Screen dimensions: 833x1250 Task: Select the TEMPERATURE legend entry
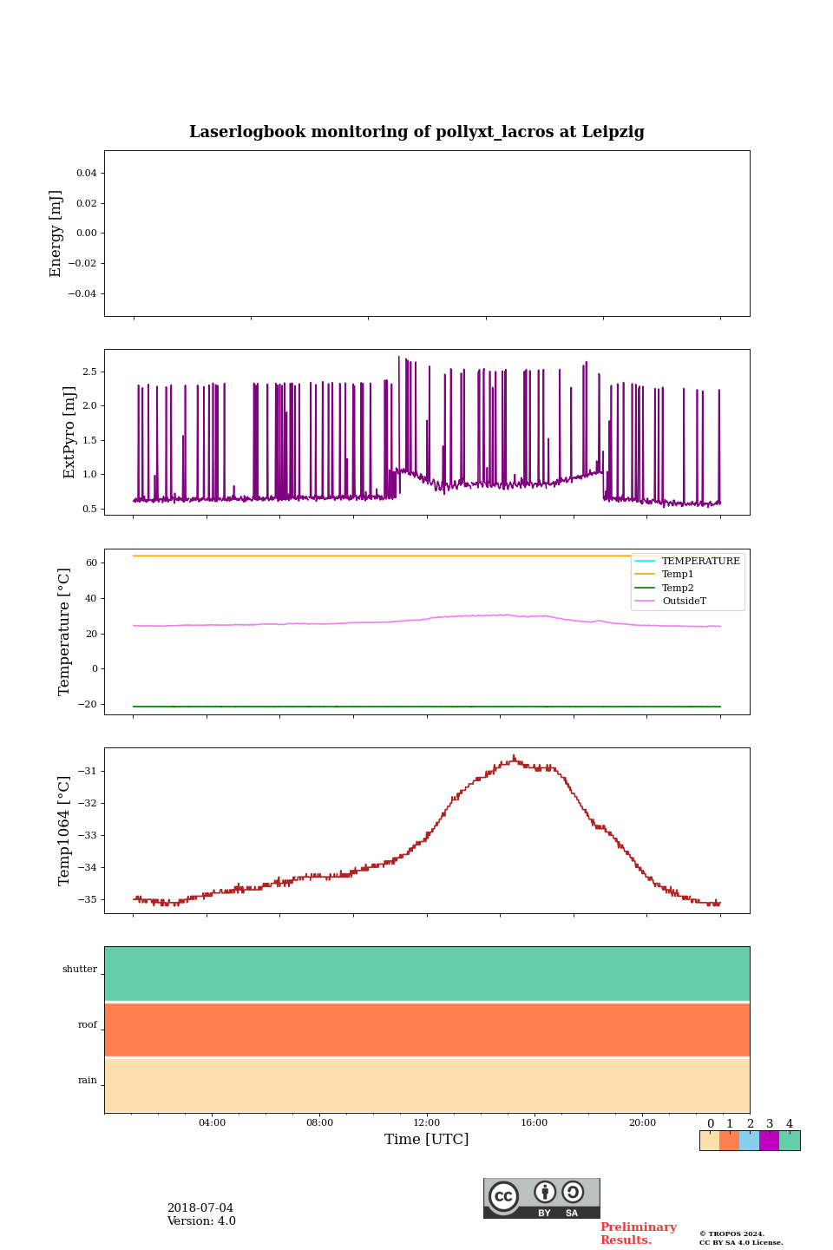point(687,561)
